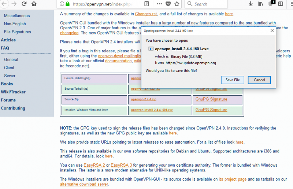Toggle Reader View icon

(147, 4)
